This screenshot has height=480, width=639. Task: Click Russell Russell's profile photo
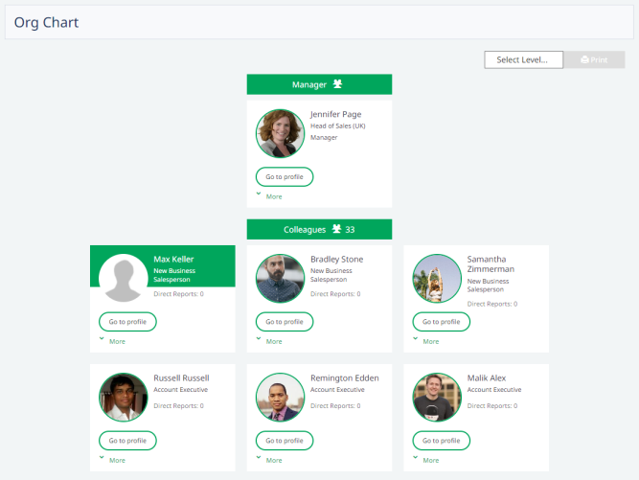click(x=124, y=397)
